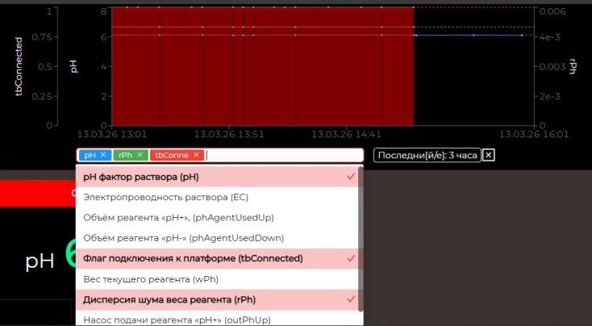Click the blue pH line on chart

(x=473, y=36)
